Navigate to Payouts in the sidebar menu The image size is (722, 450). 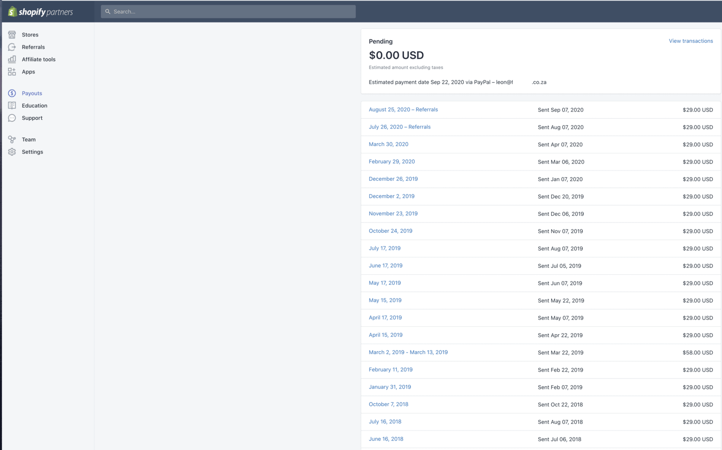pos(32,93)
